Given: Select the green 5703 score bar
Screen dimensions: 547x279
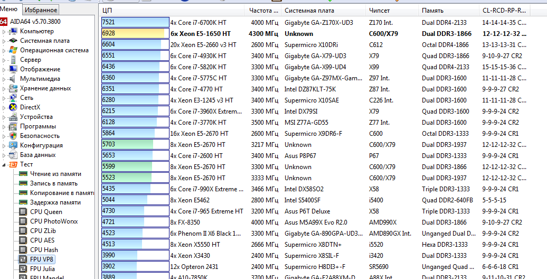Looking at the screenshot, I should [x=135, y=145].
